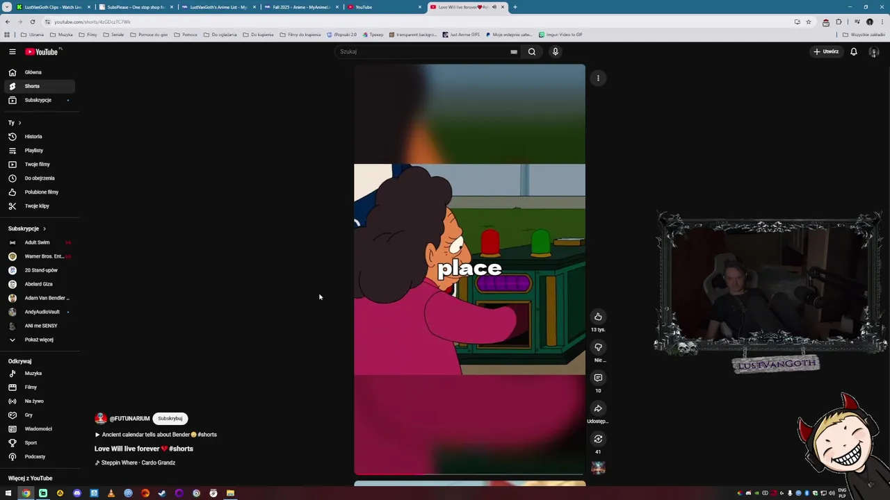Open the Chrome three-dot menu
This screenshot has width=890, height=500.
click(x=882, y=22)
